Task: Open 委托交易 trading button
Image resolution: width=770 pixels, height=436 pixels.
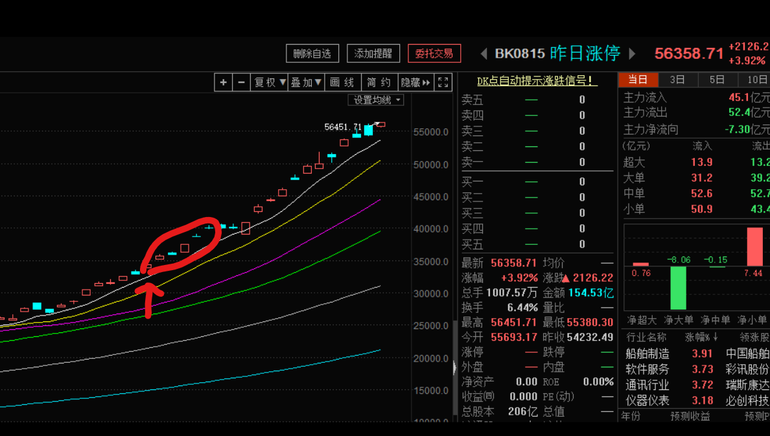Action: click(x=434, y=53)
